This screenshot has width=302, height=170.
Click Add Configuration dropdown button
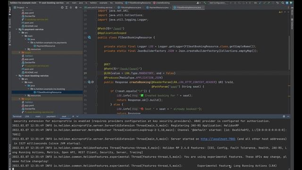(x=218, y=3)
